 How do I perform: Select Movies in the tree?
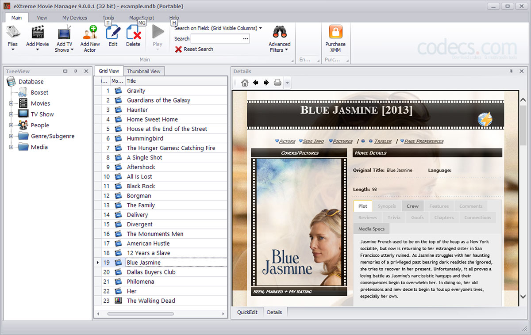click(x=40, y=103)
